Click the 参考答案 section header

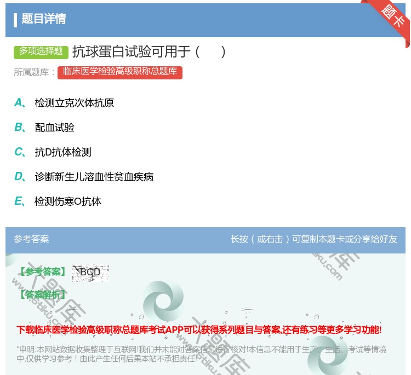point(31,239)
